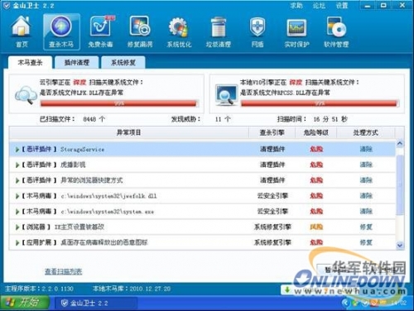This screenshot has width=414, height=311.
Task: Click 清除 for the StorageService row
Action: [x=366, y=149]
